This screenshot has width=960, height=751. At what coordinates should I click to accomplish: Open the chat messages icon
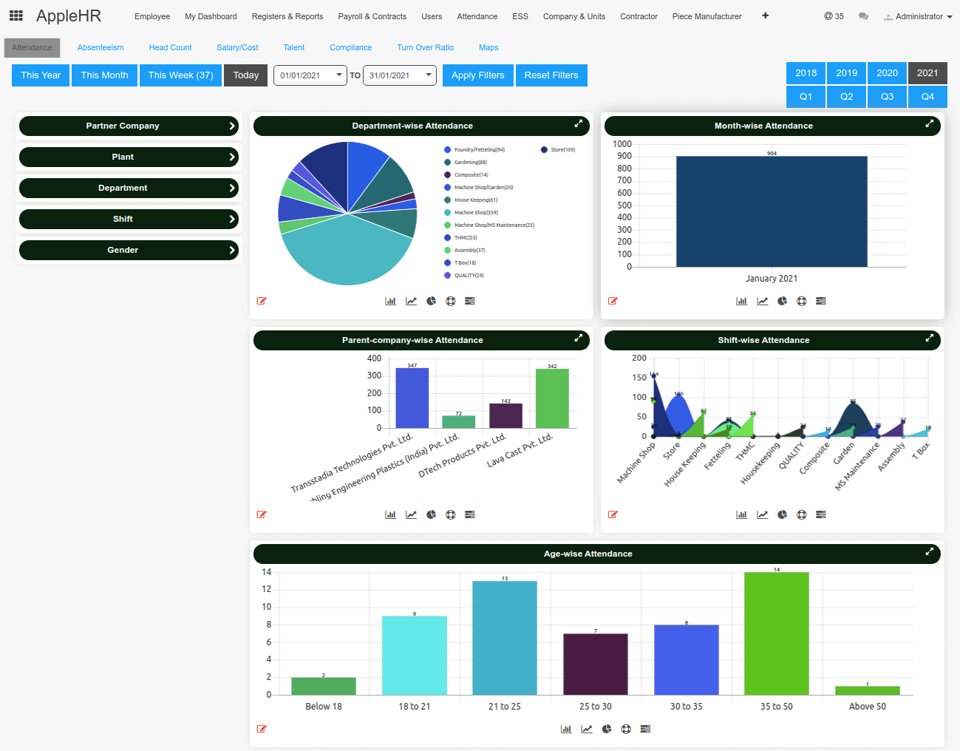click(x=863, y=16)
